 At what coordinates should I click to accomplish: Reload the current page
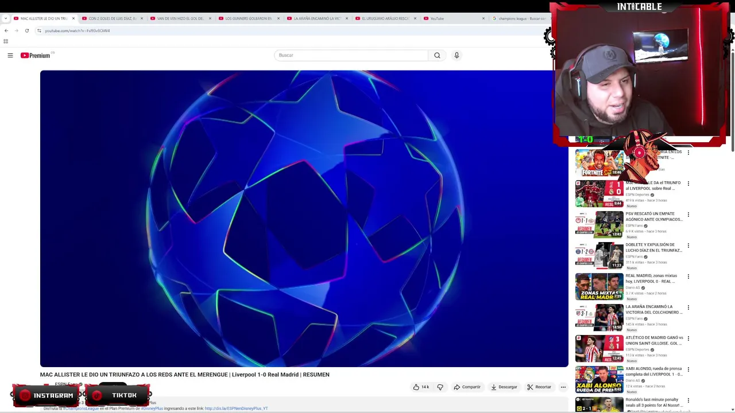26,30
